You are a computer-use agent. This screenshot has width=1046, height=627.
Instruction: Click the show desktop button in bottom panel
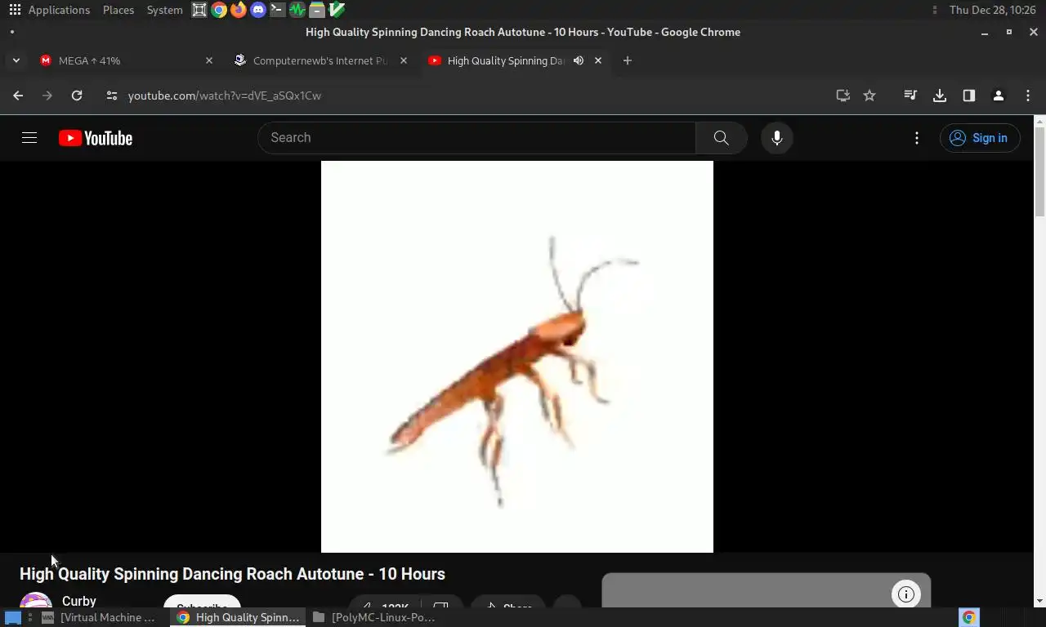13,617
